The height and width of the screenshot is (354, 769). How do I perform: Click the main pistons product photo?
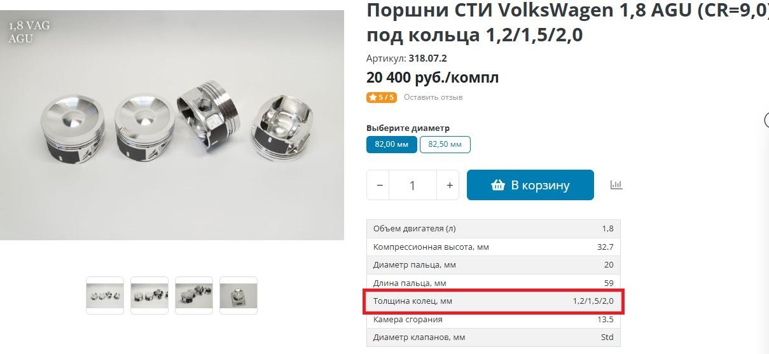tap(172, 125)
